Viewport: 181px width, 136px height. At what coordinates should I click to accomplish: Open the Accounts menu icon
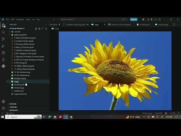(3, 101)
